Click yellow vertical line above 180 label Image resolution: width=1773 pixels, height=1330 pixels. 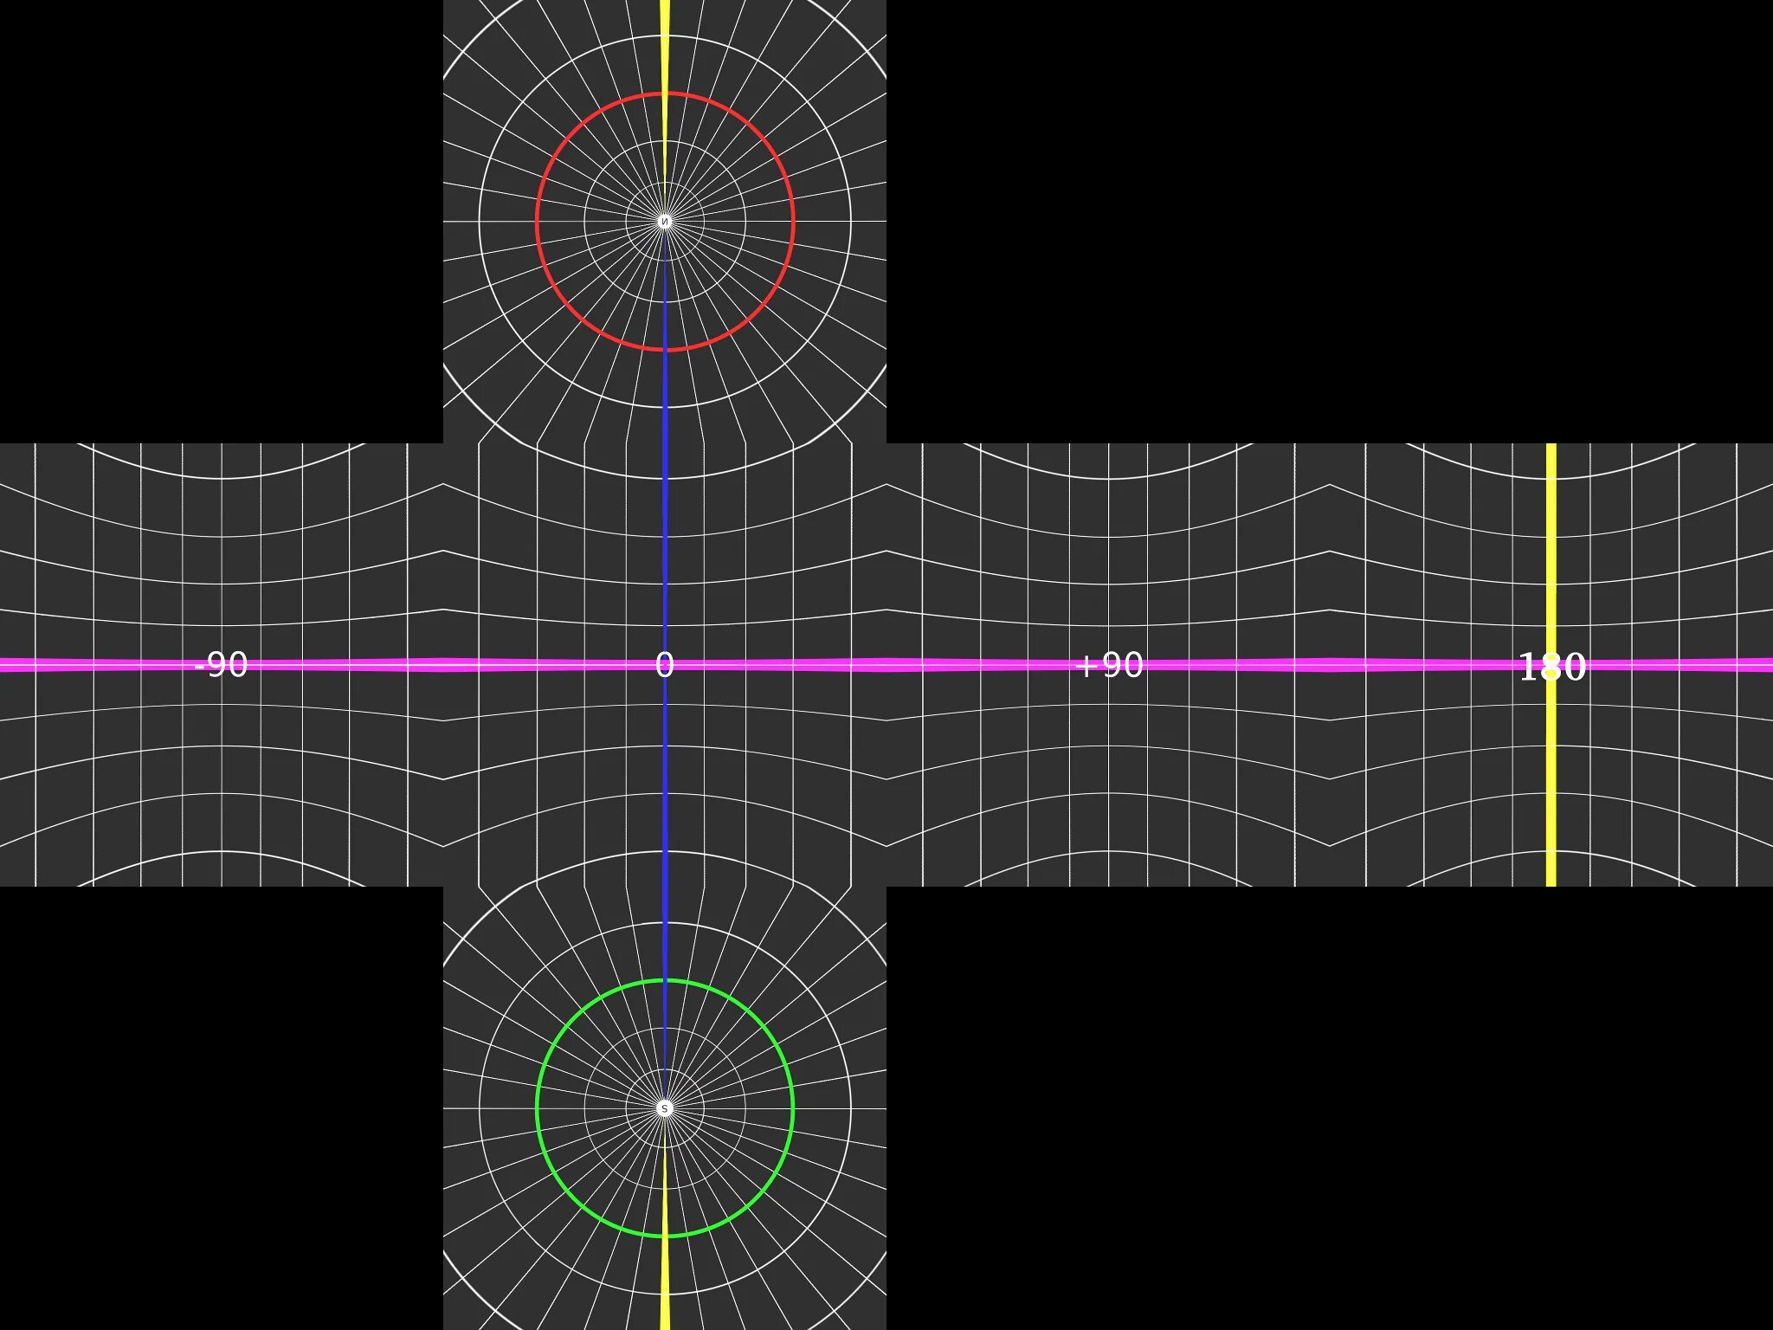[x=1551, y=546]
